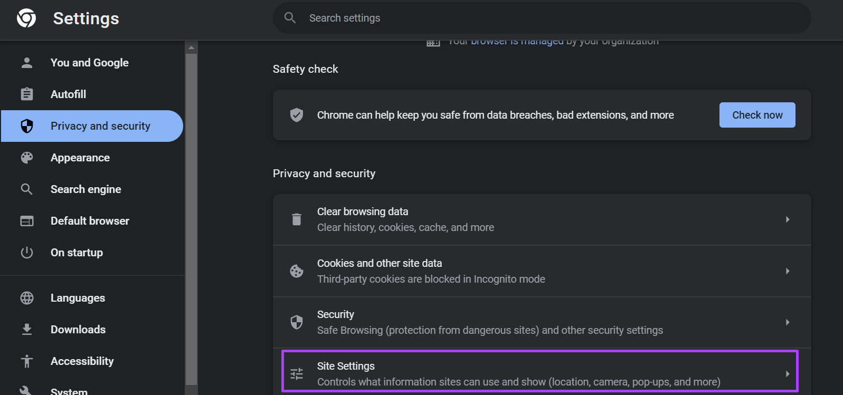Click the Check now button

[x=757, y=115]
